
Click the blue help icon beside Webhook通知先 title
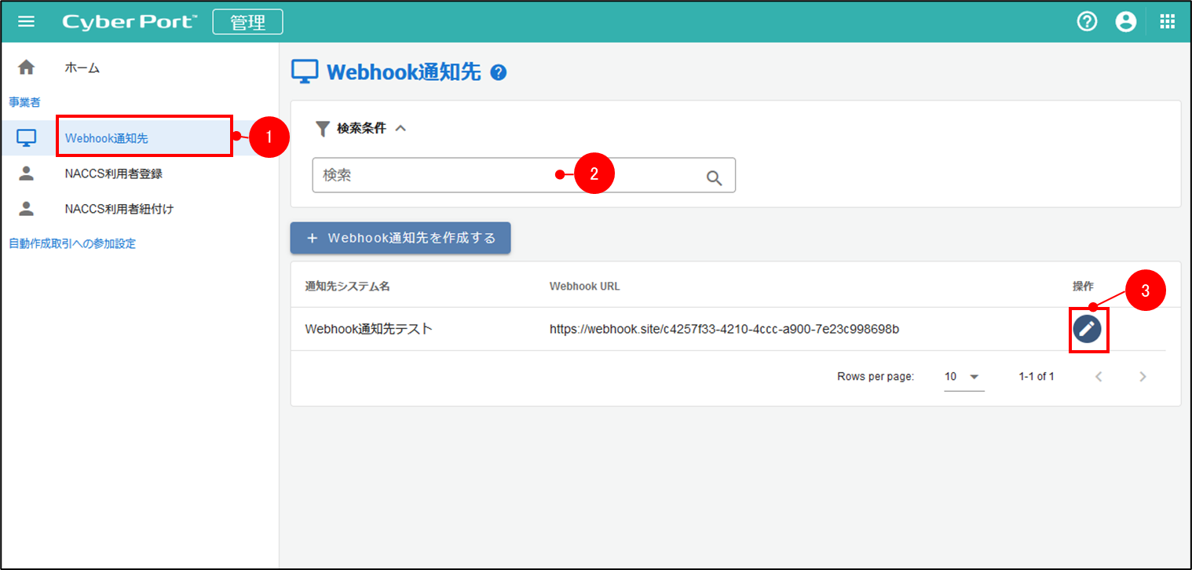tap(498, 73)
